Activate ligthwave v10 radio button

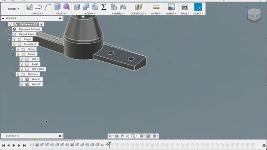[x=41, y=24]
